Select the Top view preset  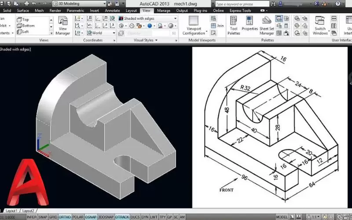(x=26, y=19)
